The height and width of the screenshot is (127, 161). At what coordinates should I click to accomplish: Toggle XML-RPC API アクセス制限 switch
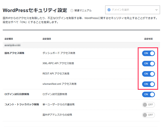pos(148,63)
